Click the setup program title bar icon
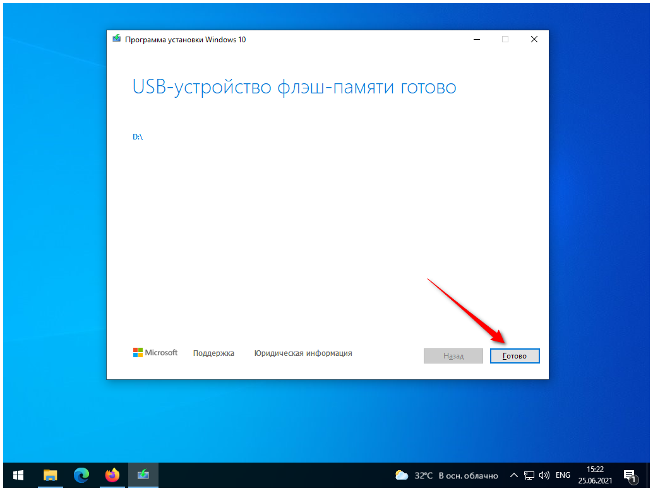The height and width of the screenshot is (491, 653). pyautogui.click(x=117, y=38)
